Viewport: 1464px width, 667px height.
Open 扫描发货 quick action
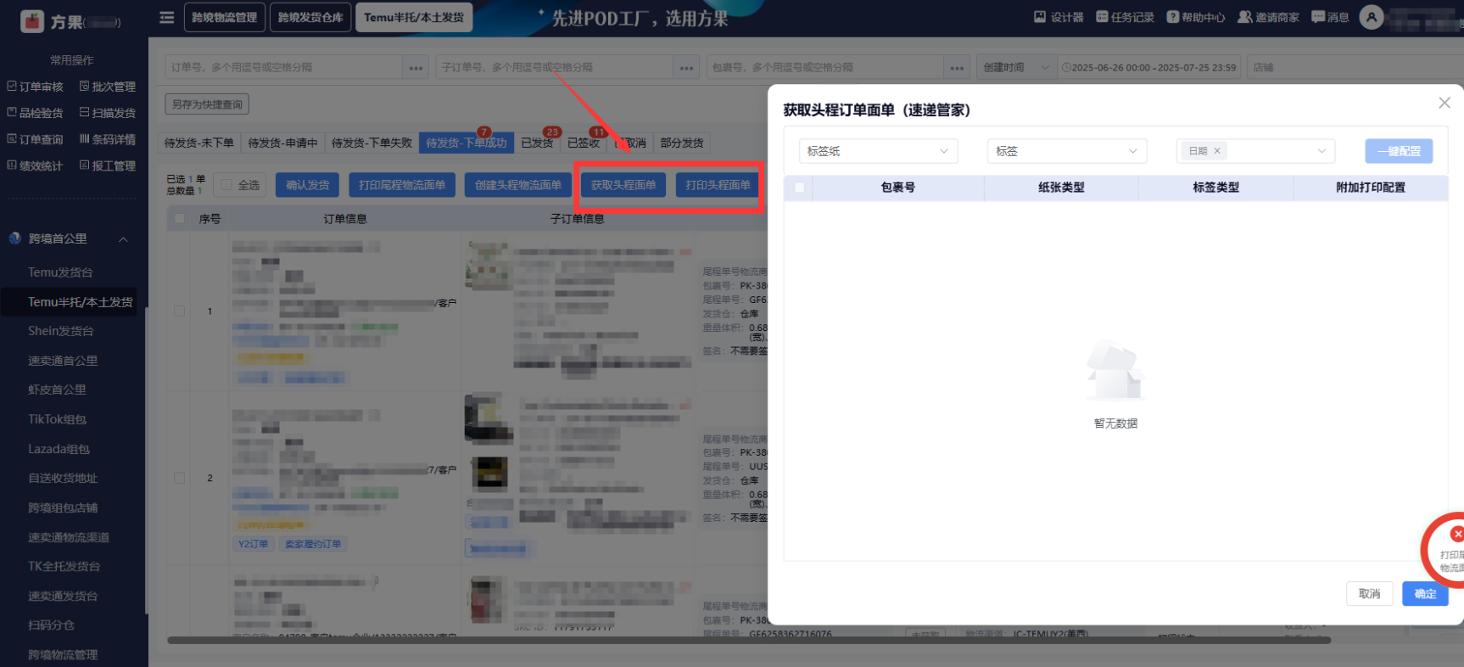coord(108,113)
